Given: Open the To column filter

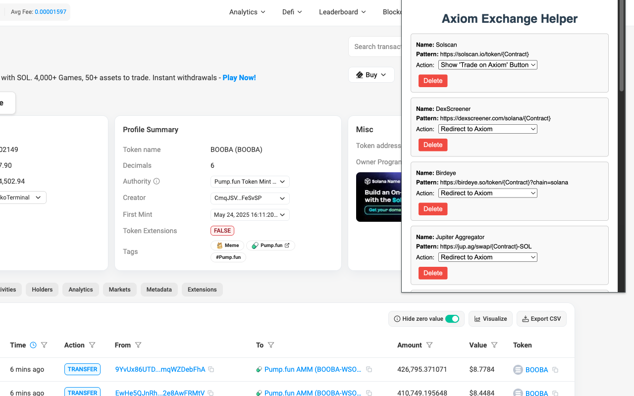Looking at the screenshot, I should [271, 345].
